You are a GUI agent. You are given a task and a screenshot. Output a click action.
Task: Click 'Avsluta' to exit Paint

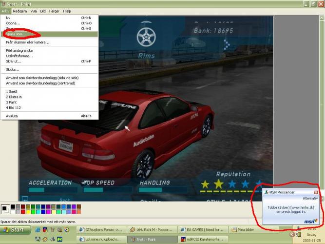click(12, 116)
